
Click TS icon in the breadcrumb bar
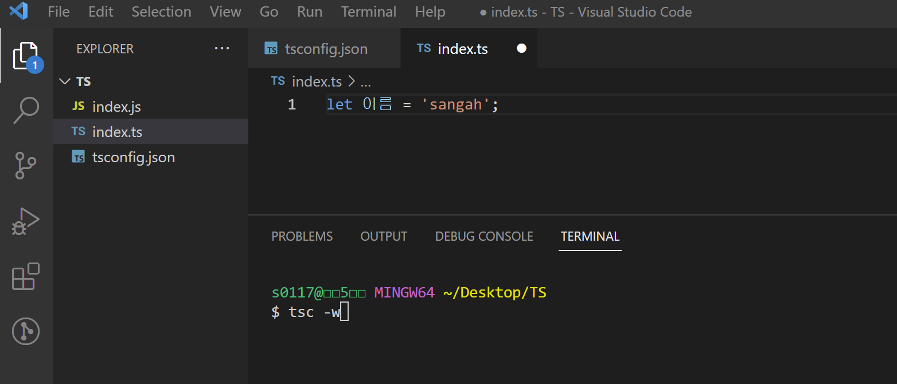278,81
